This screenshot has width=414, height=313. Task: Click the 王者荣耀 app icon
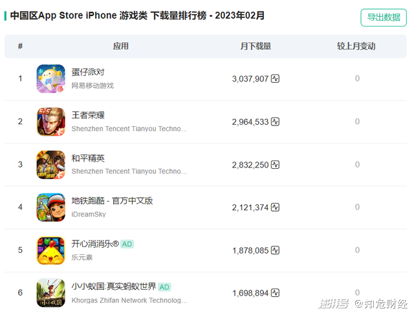[50, 122]
